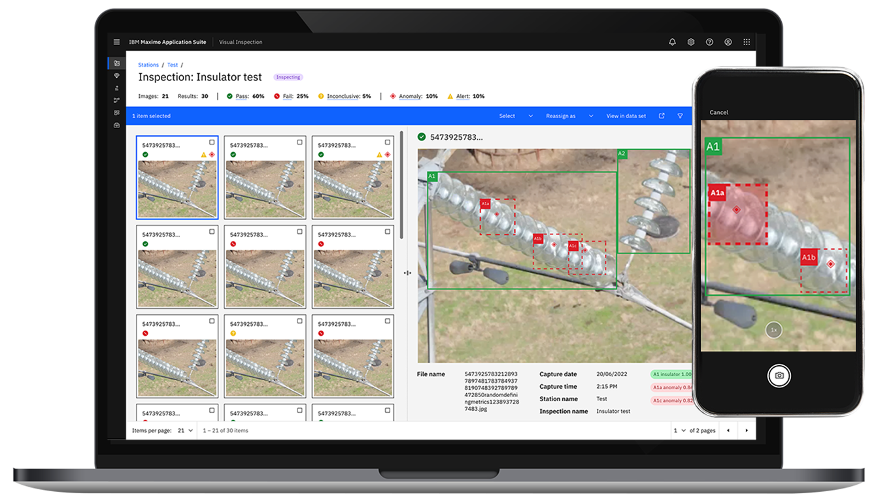Select the second sidebar icon on the left

click(x=116, y=75)
